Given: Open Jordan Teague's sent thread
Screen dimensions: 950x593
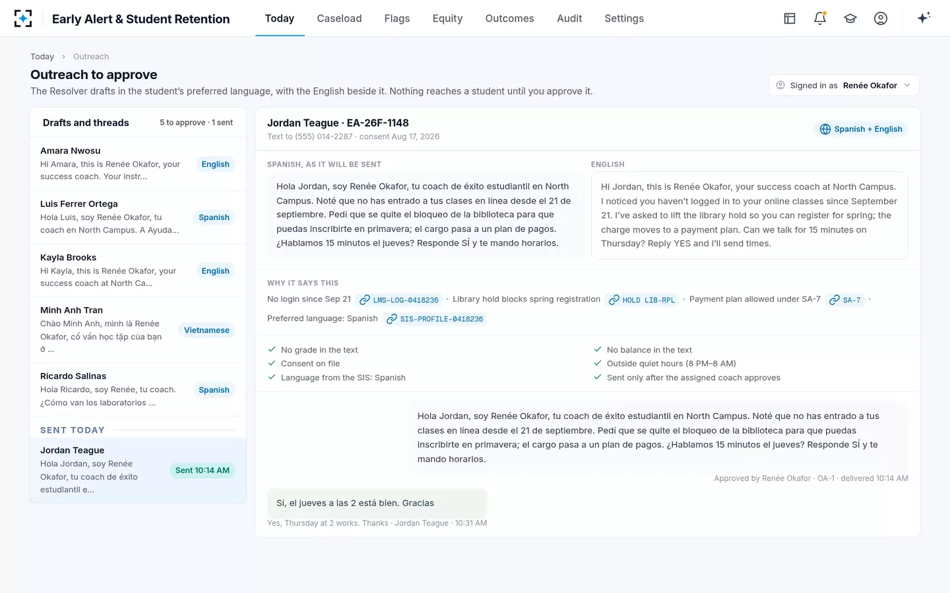Looking at the screenshot, I should point(138,470).
